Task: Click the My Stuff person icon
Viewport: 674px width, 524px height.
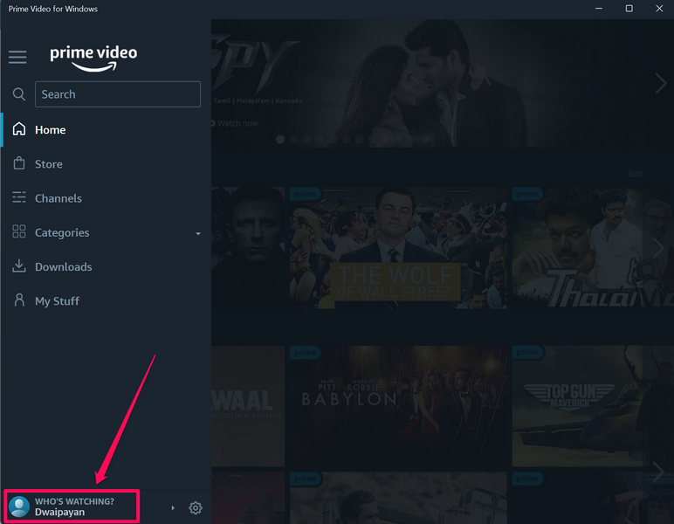Action: [x=19, y=300]
